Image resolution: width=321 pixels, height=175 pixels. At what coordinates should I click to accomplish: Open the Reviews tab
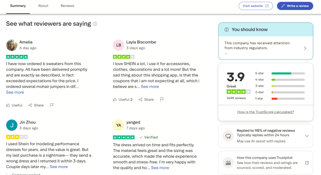(67, 6)
